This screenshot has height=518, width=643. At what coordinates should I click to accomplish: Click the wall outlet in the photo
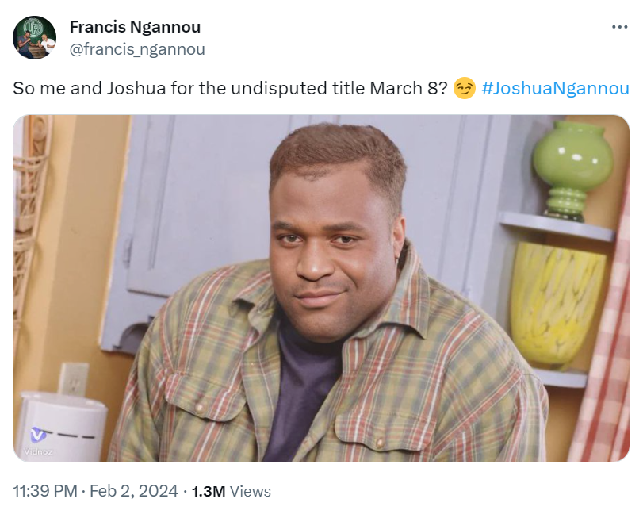click(74, 381)
